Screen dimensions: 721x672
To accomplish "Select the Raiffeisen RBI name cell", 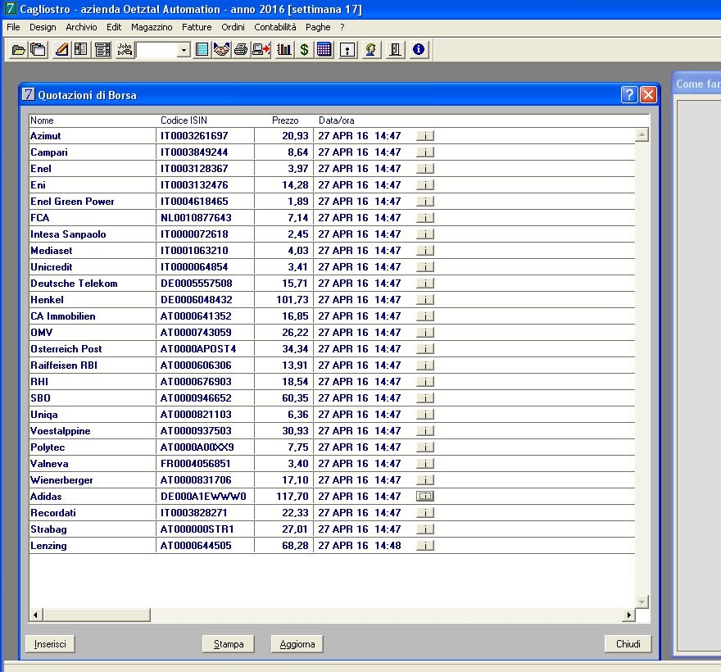I will [x=93, y=366].
